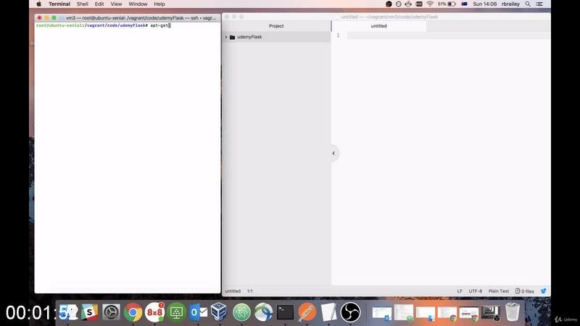Screen dimensions: 580x326
Task: Click the 1:1 cursor position indicator
Action: click(250, 291)
